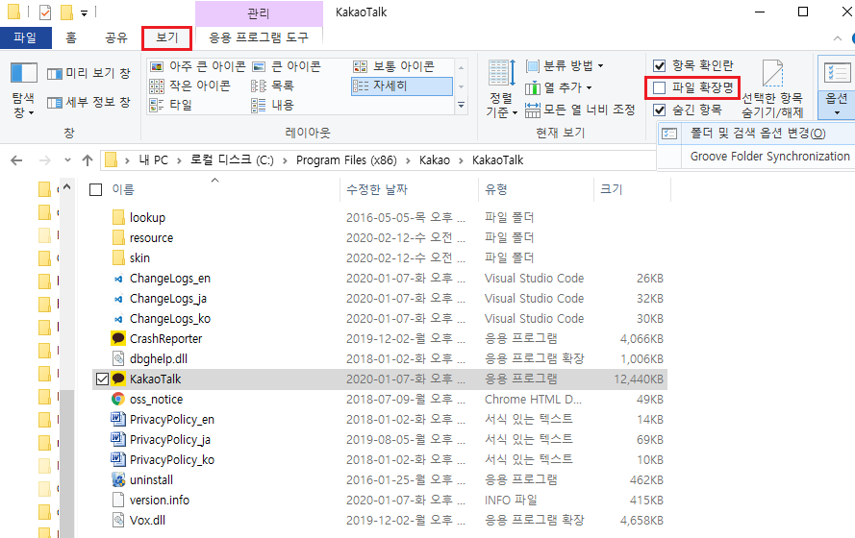The image size is (855, 538).
Task: Expand the layout gallery more arrow
Action: (x=462, y=105)
